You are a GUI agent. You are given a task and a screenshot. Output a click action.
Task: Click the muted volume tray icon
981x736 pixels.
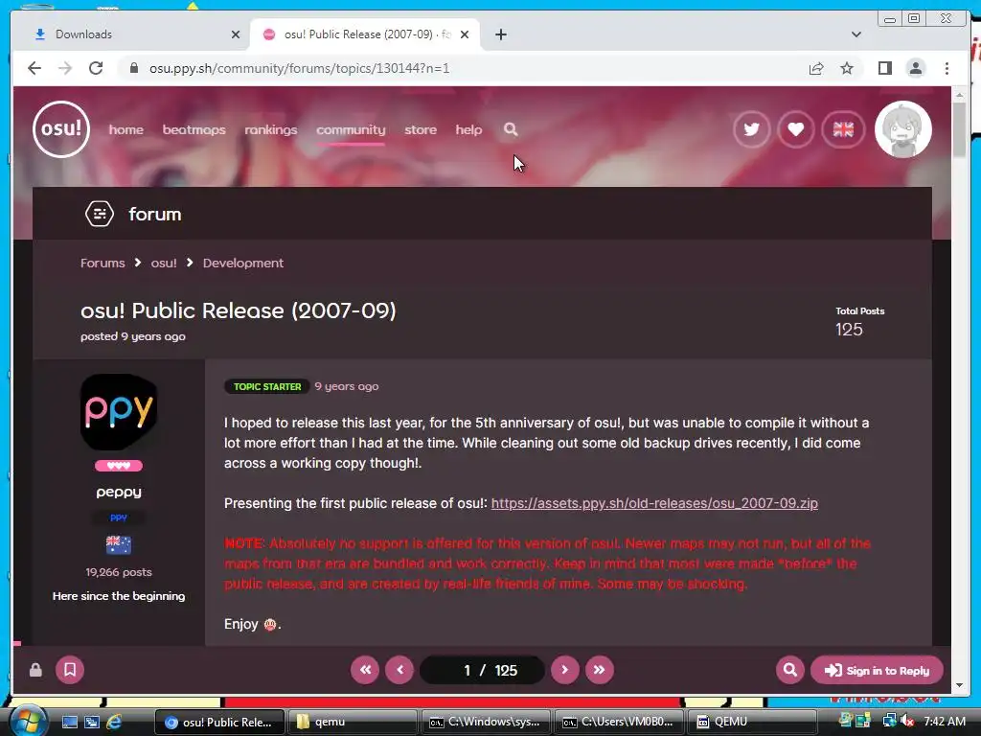click(906, 721)
